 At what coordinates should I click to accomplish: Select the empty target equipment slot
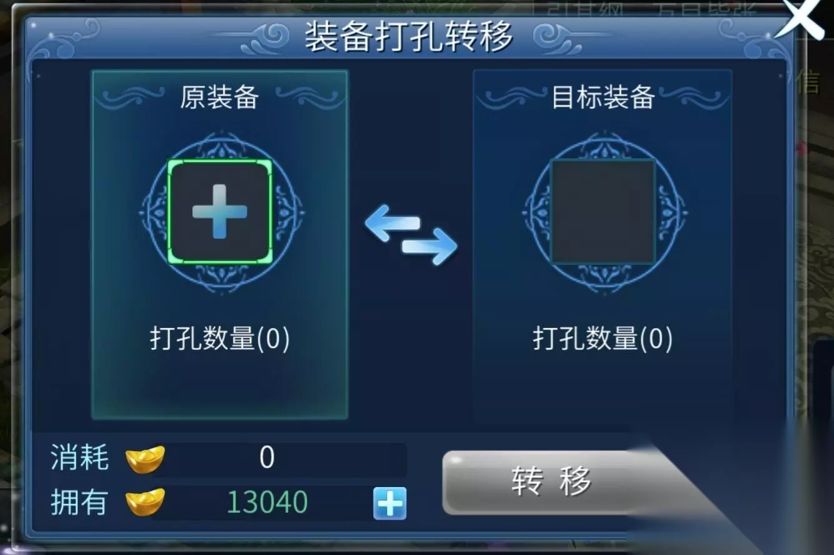(603, 211)
